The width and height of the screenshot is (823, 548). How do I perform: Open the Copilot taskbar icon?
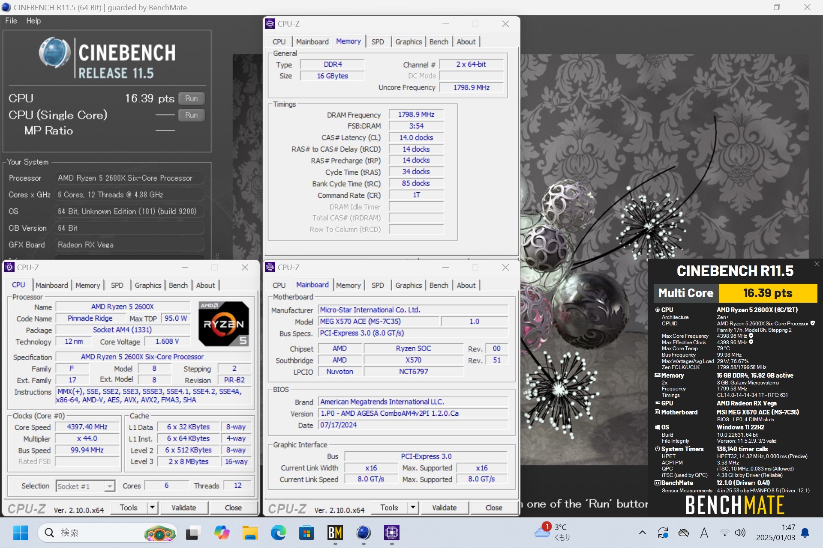[222, 533]
